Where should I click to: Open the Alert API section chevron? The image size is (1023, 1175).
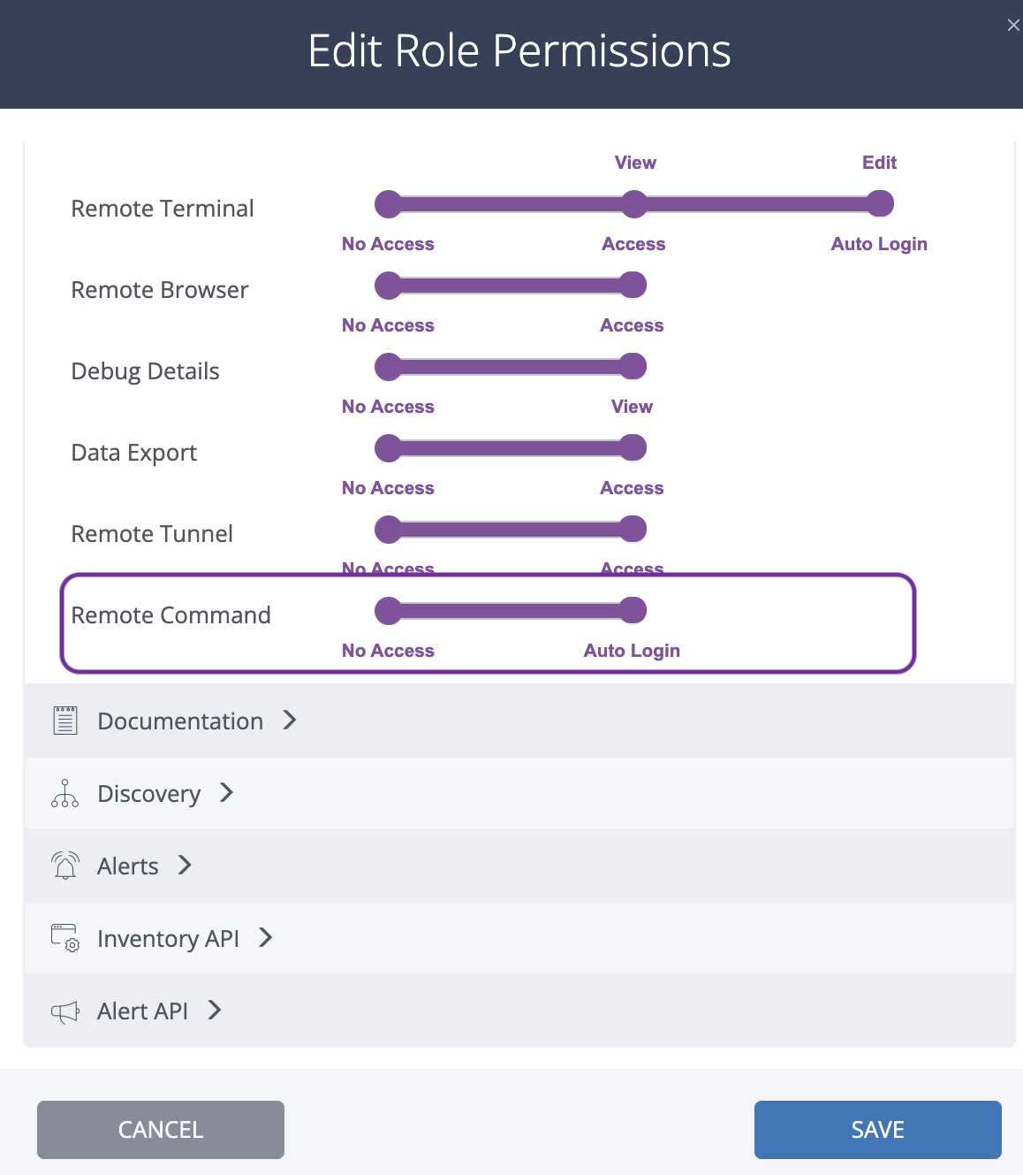[x=215, y=1010]
